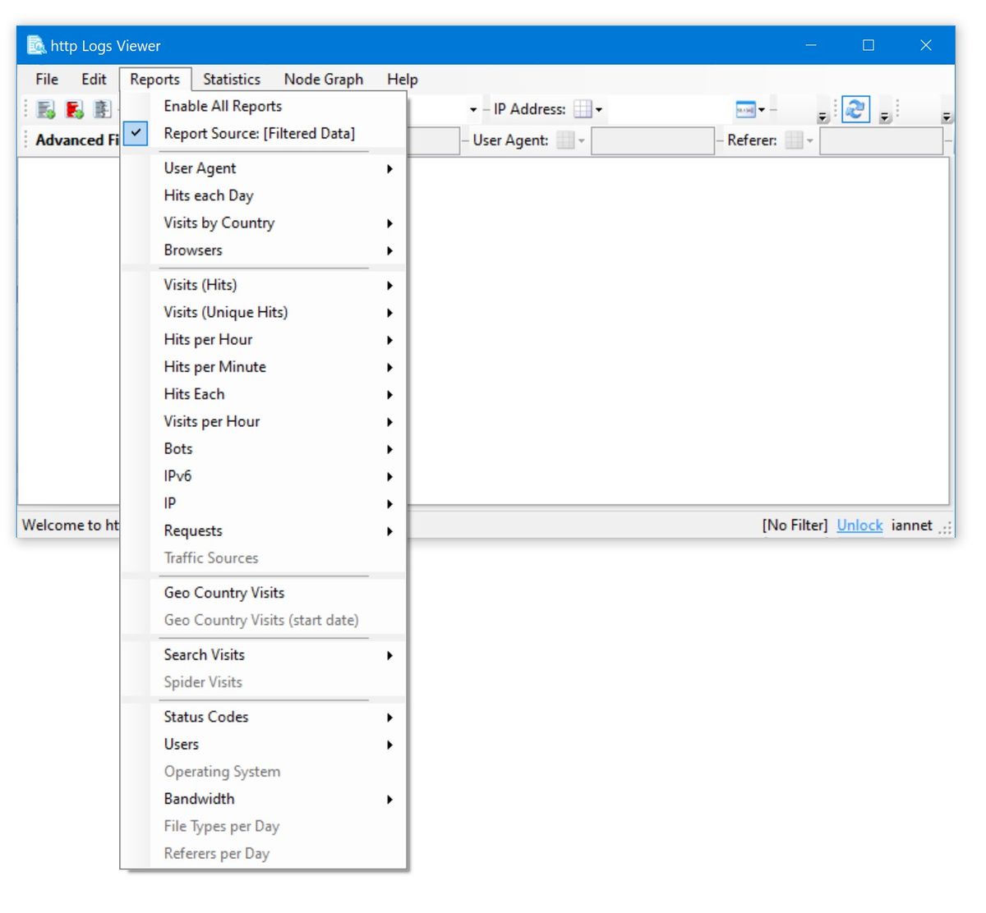Click inside the Referer text input field
This screenshot has height=913, width=986.
pos(881,140)
